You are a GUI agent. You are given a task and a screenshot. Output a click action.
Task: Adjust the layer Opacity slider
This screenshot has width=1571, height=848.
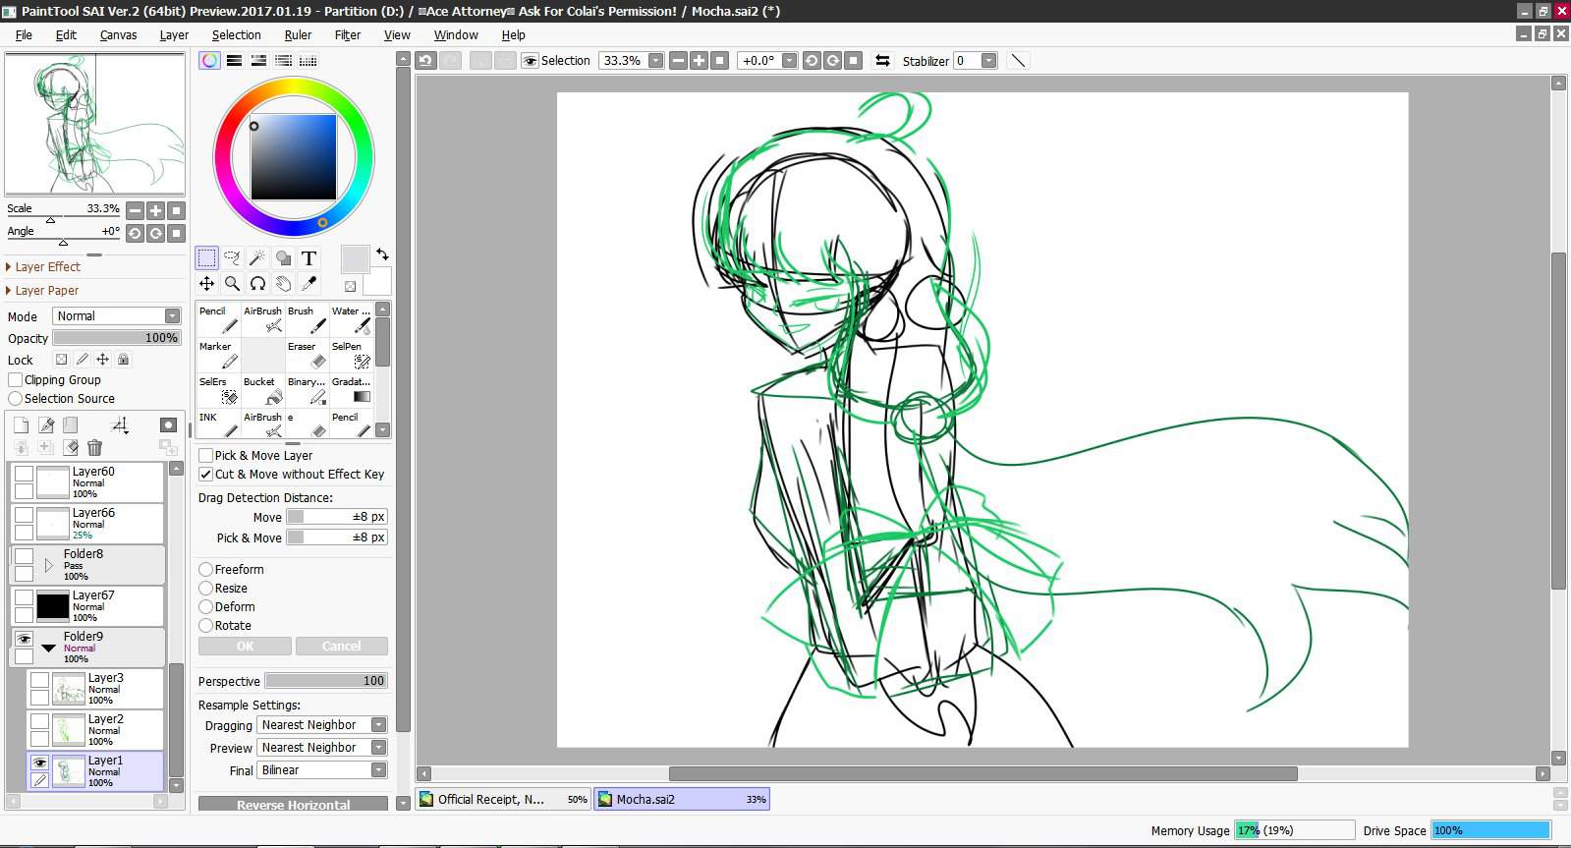[117, 337]
